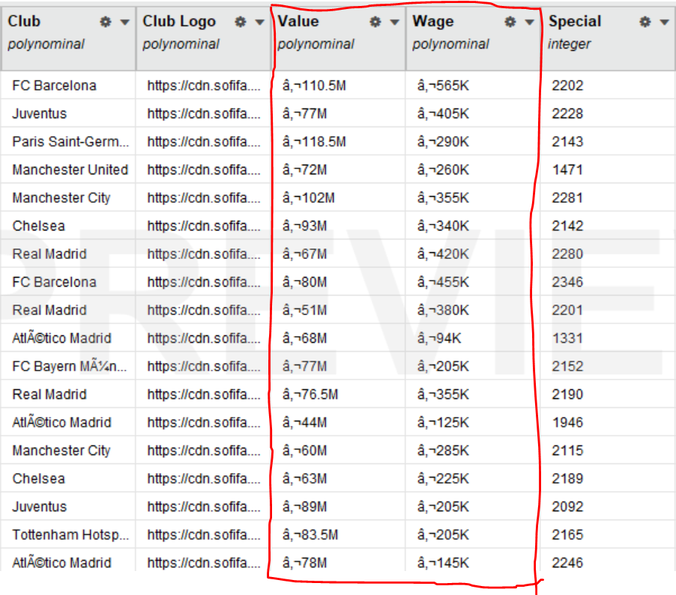The width and height of the screenshot is (676, 595).
Task: Click the polynominal type label under Wage
Action: tap(450, 44)
